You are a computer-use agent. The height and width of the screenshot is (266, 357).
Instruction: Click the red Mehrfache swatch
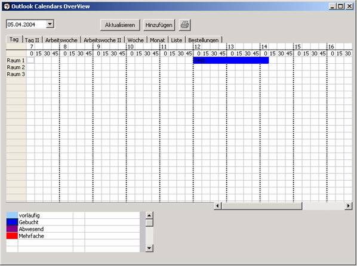[12, 236]
